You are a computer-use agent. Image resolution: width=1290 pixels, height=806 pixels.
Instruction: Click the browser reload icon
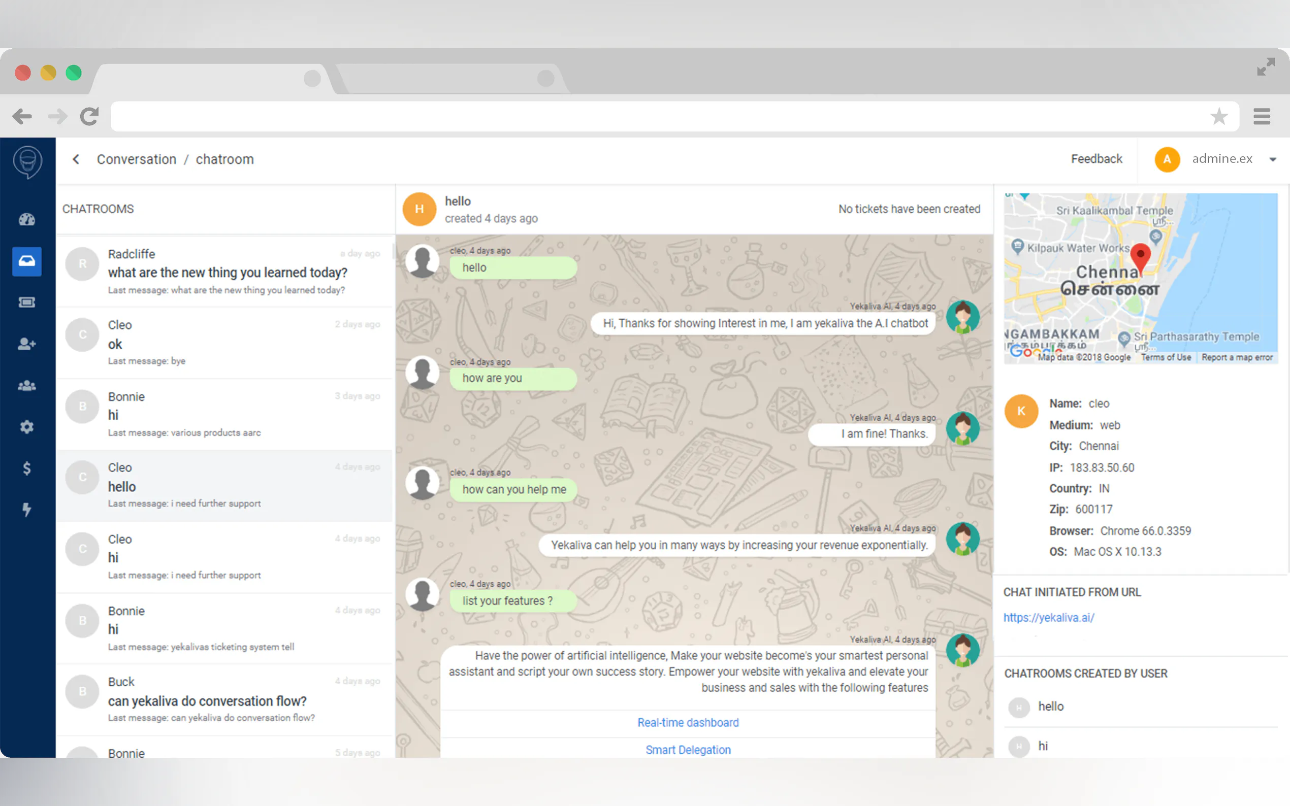89,116
